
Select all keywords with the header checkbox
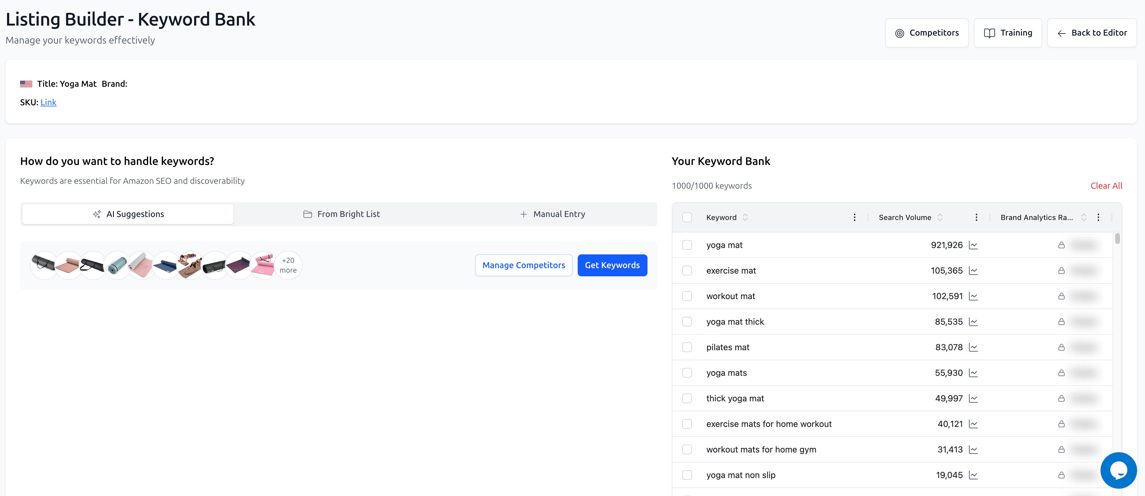tap(687, 217)
